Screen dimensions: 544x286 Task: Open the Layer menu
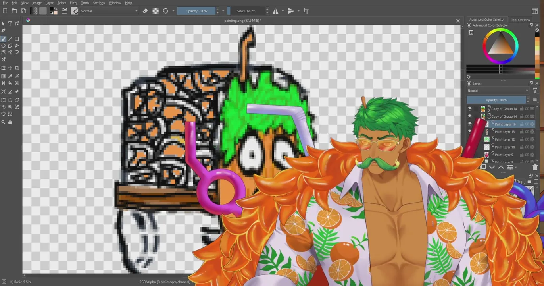49,3
